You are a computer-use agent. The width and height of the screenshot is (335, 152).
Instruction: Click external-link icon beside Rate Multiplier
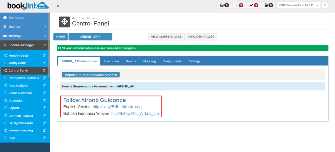tap(44, 86)
